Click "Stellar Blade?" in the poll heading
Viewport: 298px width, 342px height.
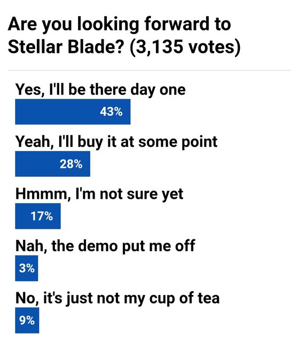66,47
